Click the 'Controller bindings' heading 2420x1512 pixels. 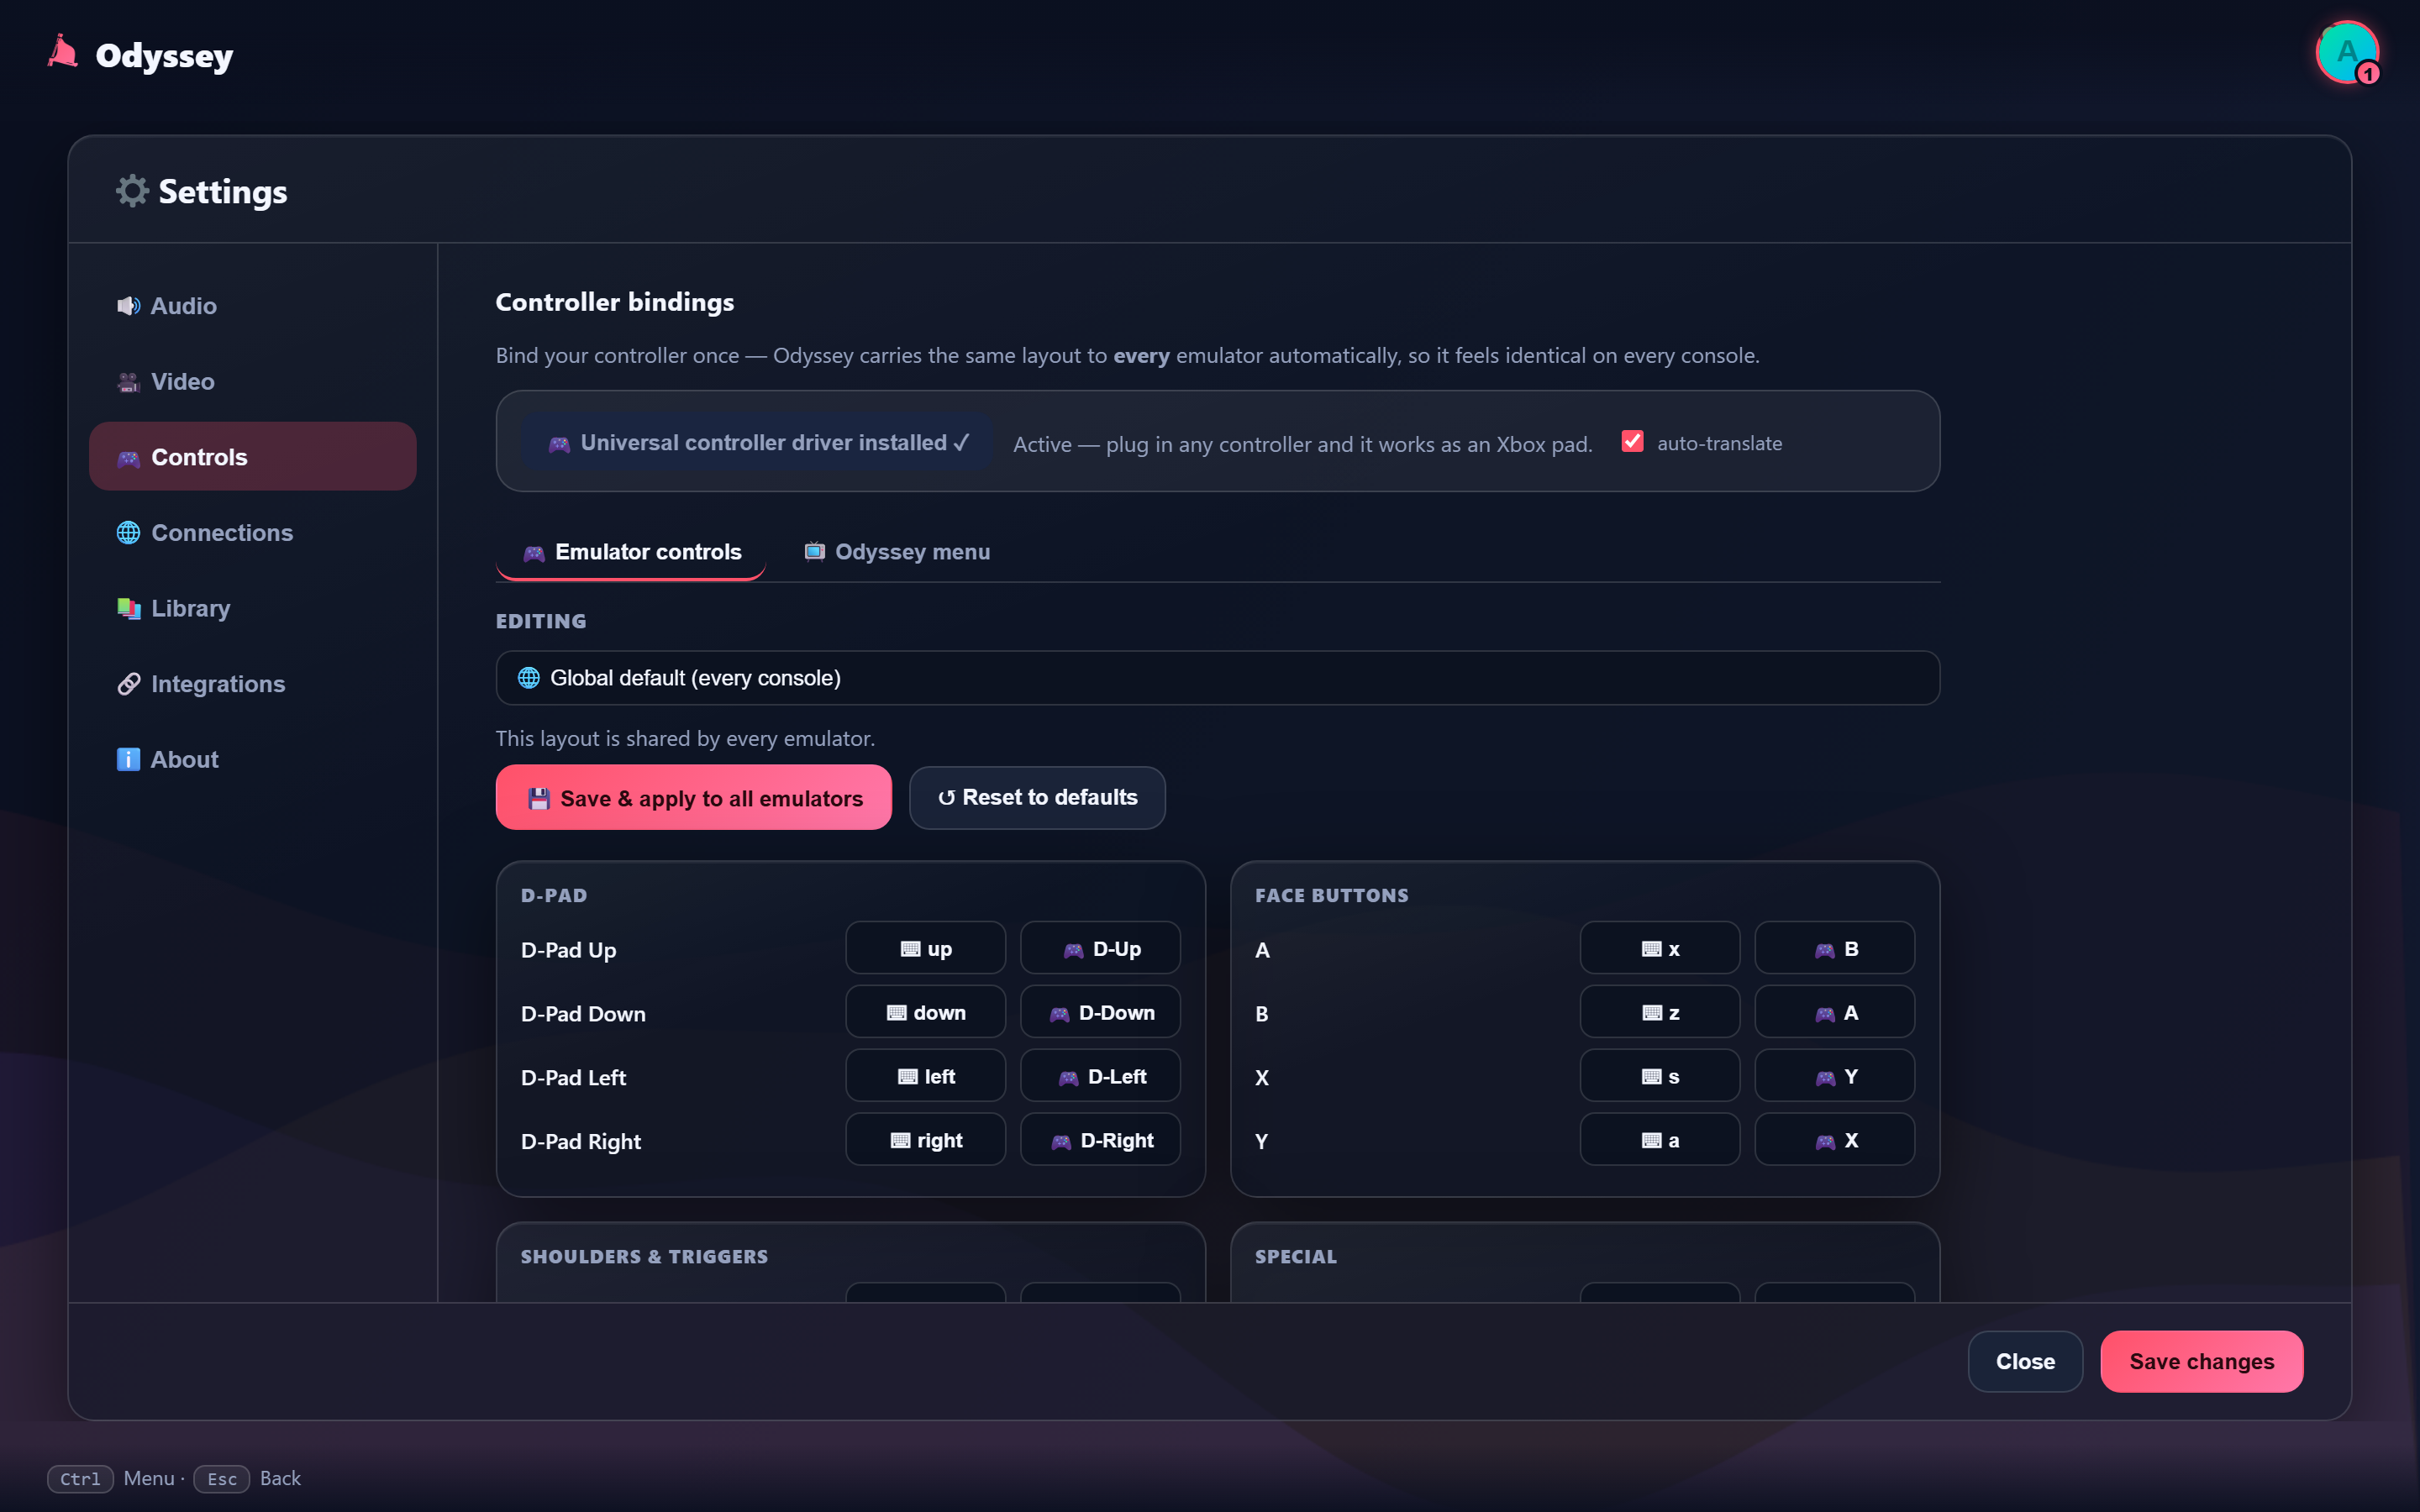(615, 302)
